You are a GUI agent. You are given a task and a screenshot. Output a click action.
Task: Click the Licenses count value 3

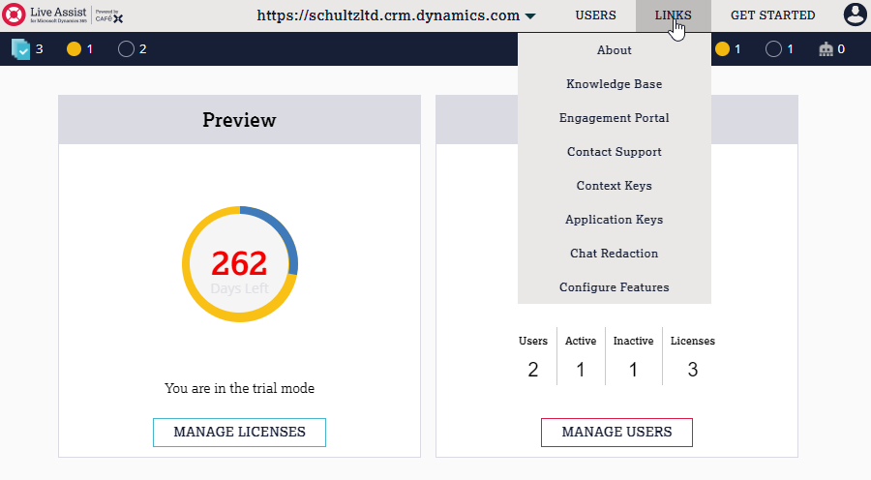point(693,370)
